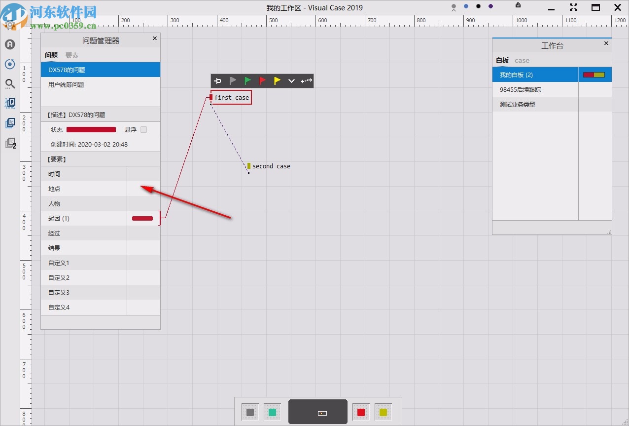The height and width of the screenshot is (426, 629).
Task: Close the 工作台 panel
Action: tap(606, 43)
